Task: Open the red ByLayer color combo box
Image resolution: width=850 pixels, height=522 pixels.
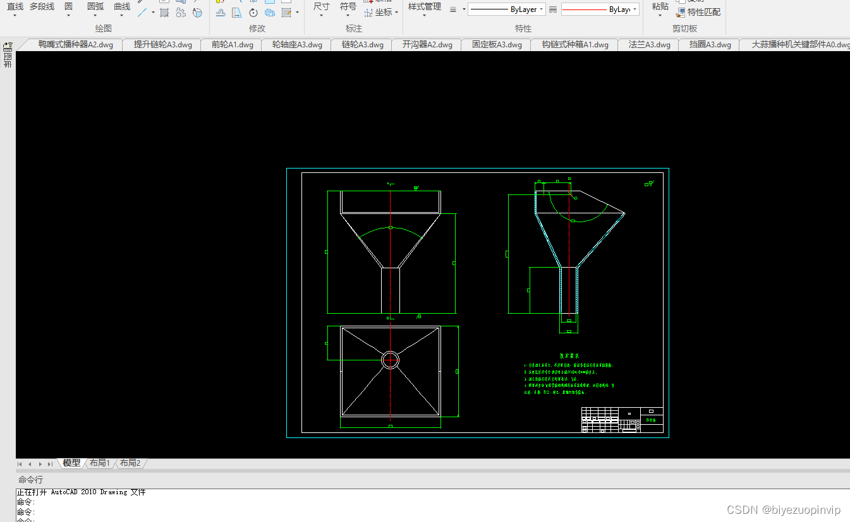Action: (x=600, y=9)
